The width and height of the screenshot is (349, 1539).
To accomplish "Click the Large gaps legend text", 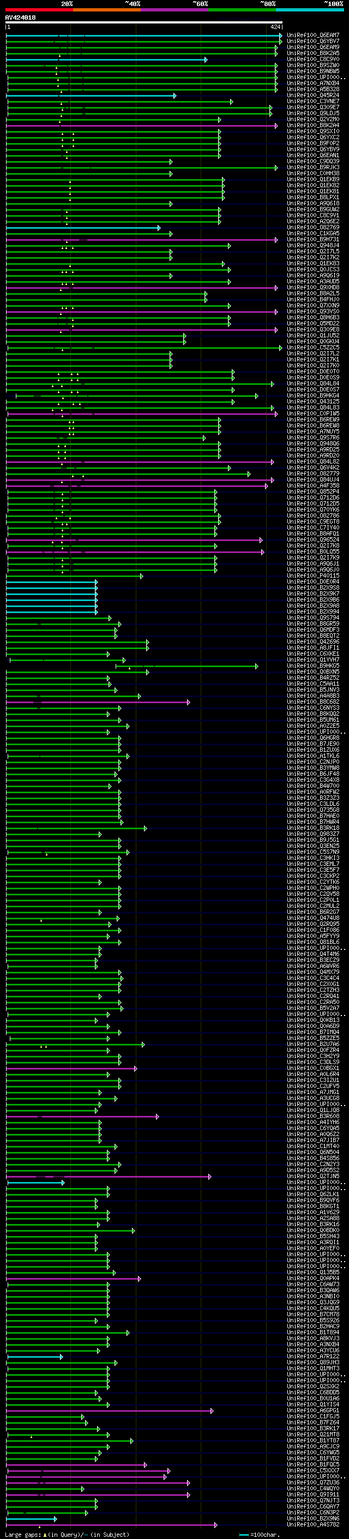I will pyautogui.click(x=67, y=1534).
